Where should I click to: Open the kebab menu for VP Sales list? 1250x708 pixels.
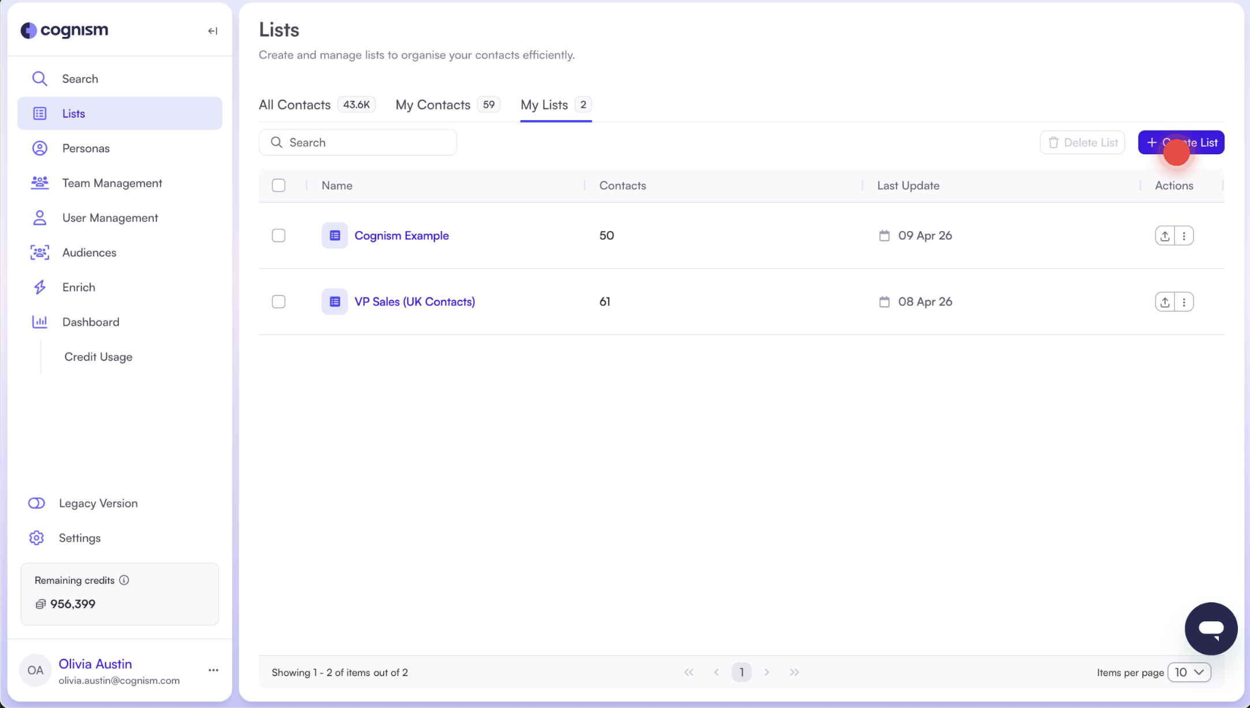(x=1185, y=301)
